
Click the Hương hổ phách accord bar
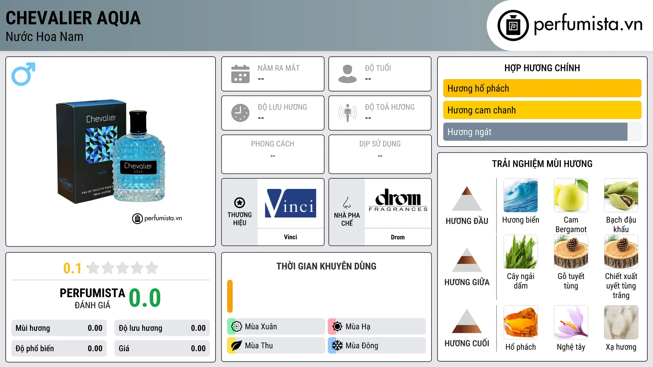pyautogui.click(x=542, y=88)
